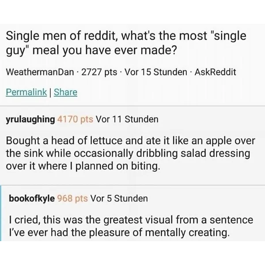
Task: Select the 'I cried' reply text by bookofkyle
Action: (x=131, y=226)
